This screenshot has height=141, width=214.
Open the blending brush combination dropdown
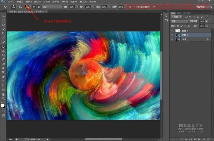coord(52,7)
